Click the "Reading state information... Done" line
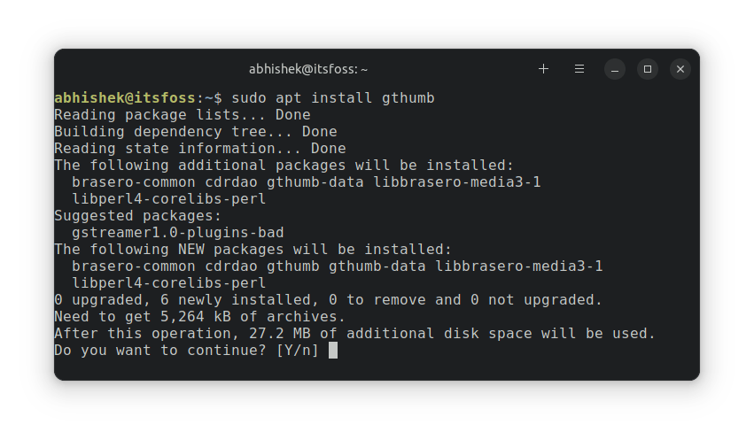Image resolution: width=754 pixels, height=440 pixels. (199, 148)
